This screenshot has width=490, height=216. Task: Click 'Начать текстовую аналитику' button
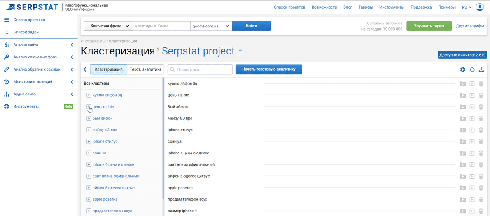269,69
